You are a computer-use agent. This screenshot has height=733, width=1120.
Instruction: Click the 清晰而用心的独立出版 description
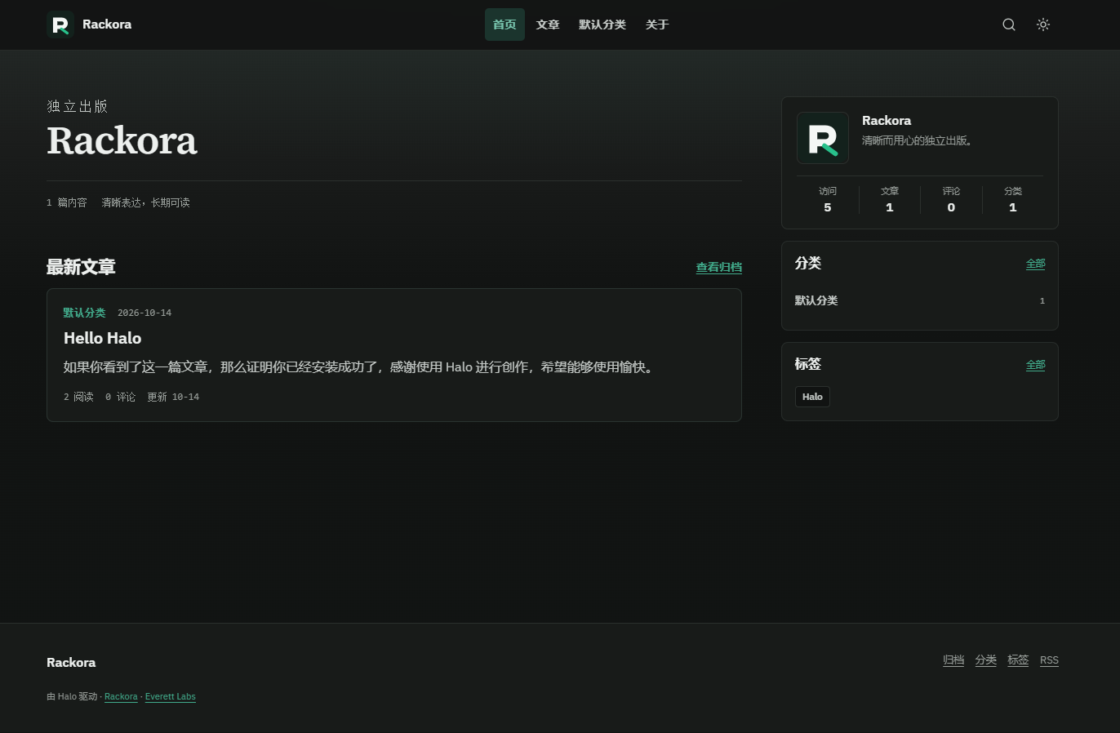918,140
